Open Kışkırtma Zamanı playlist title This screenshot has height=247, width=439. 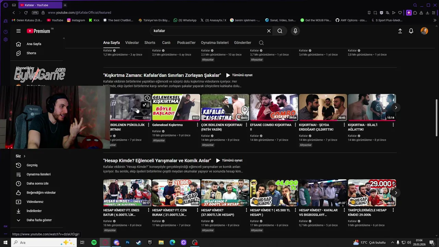coord(162,75)
